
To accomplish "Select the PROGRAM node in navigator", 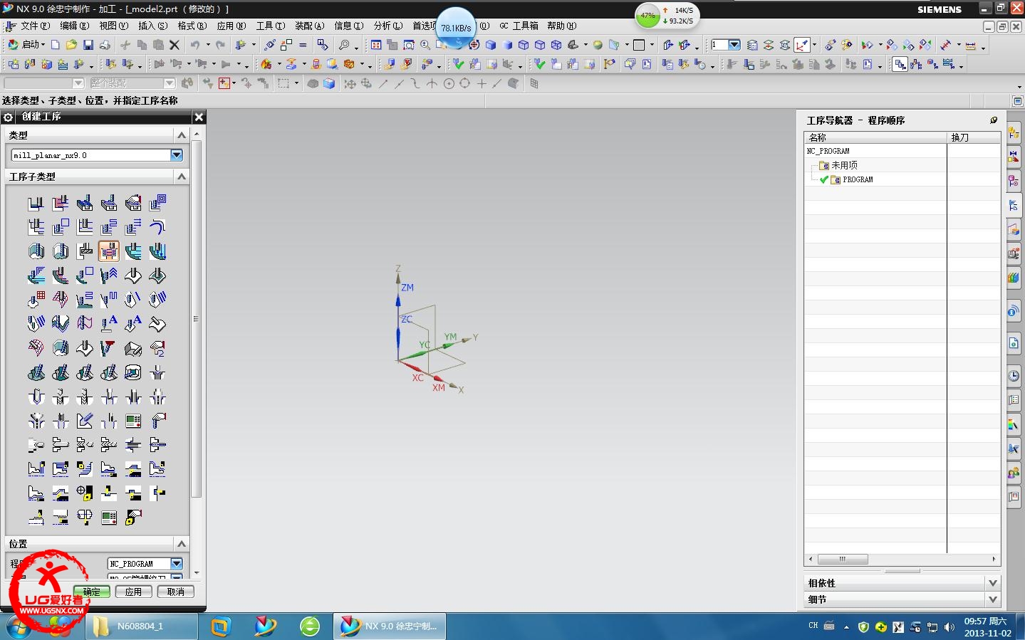I will click(x=858, y=179).
